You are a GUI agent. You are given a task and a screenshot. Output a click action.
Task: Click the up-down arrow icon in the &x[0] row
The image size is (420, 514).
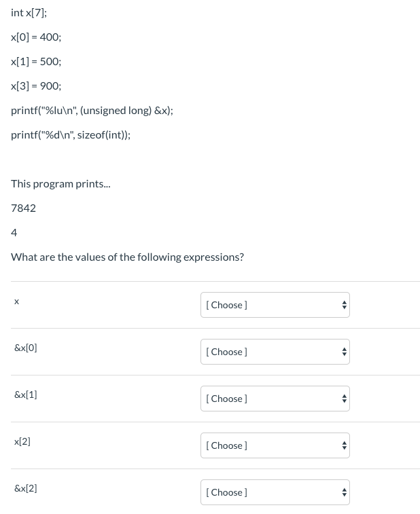click(x=345, y=352)
